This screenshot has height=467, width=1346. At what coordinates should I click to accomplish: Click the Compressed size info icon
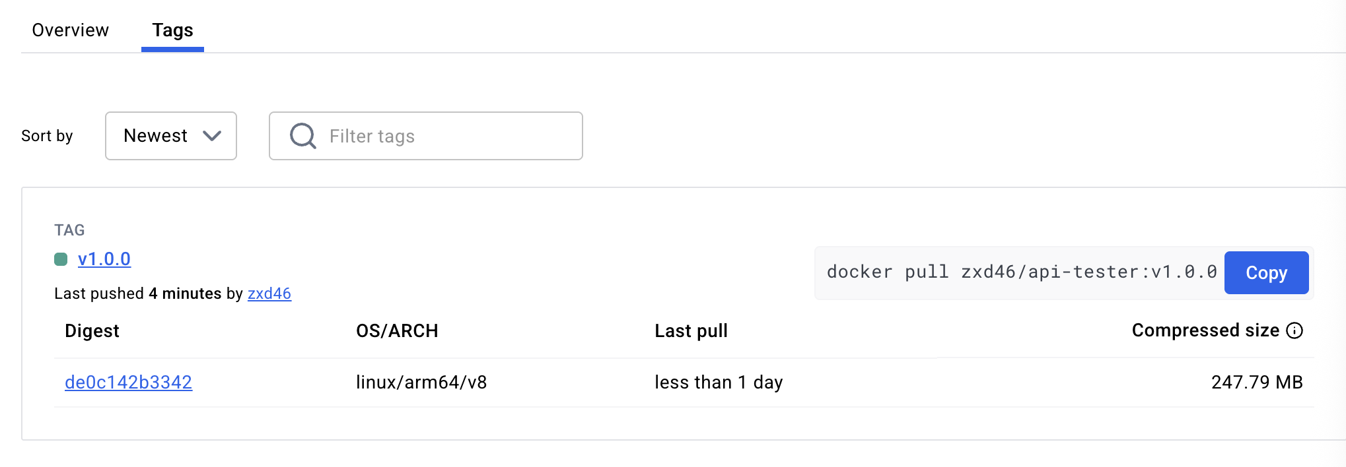[1294, 330]
